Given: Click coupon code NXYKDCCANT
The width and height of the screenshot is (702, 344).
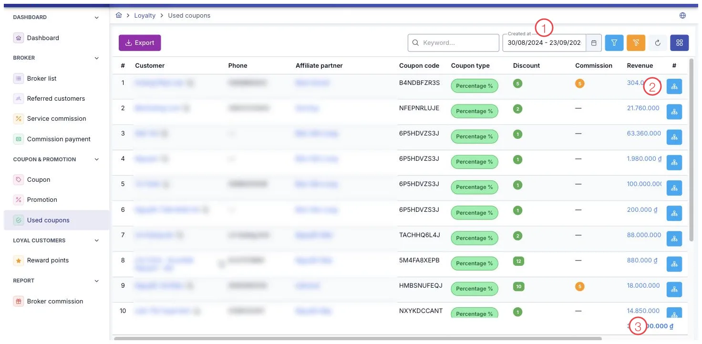Looking at the screenshot, I should [x=421, y=311].
